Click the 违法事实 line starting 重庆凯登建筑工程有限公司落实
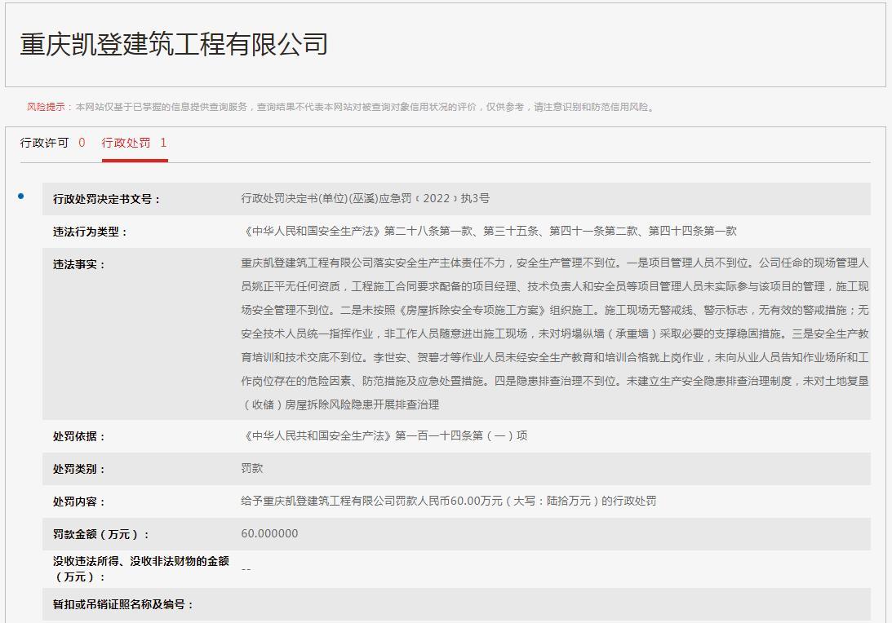 [x=555, y=263]
